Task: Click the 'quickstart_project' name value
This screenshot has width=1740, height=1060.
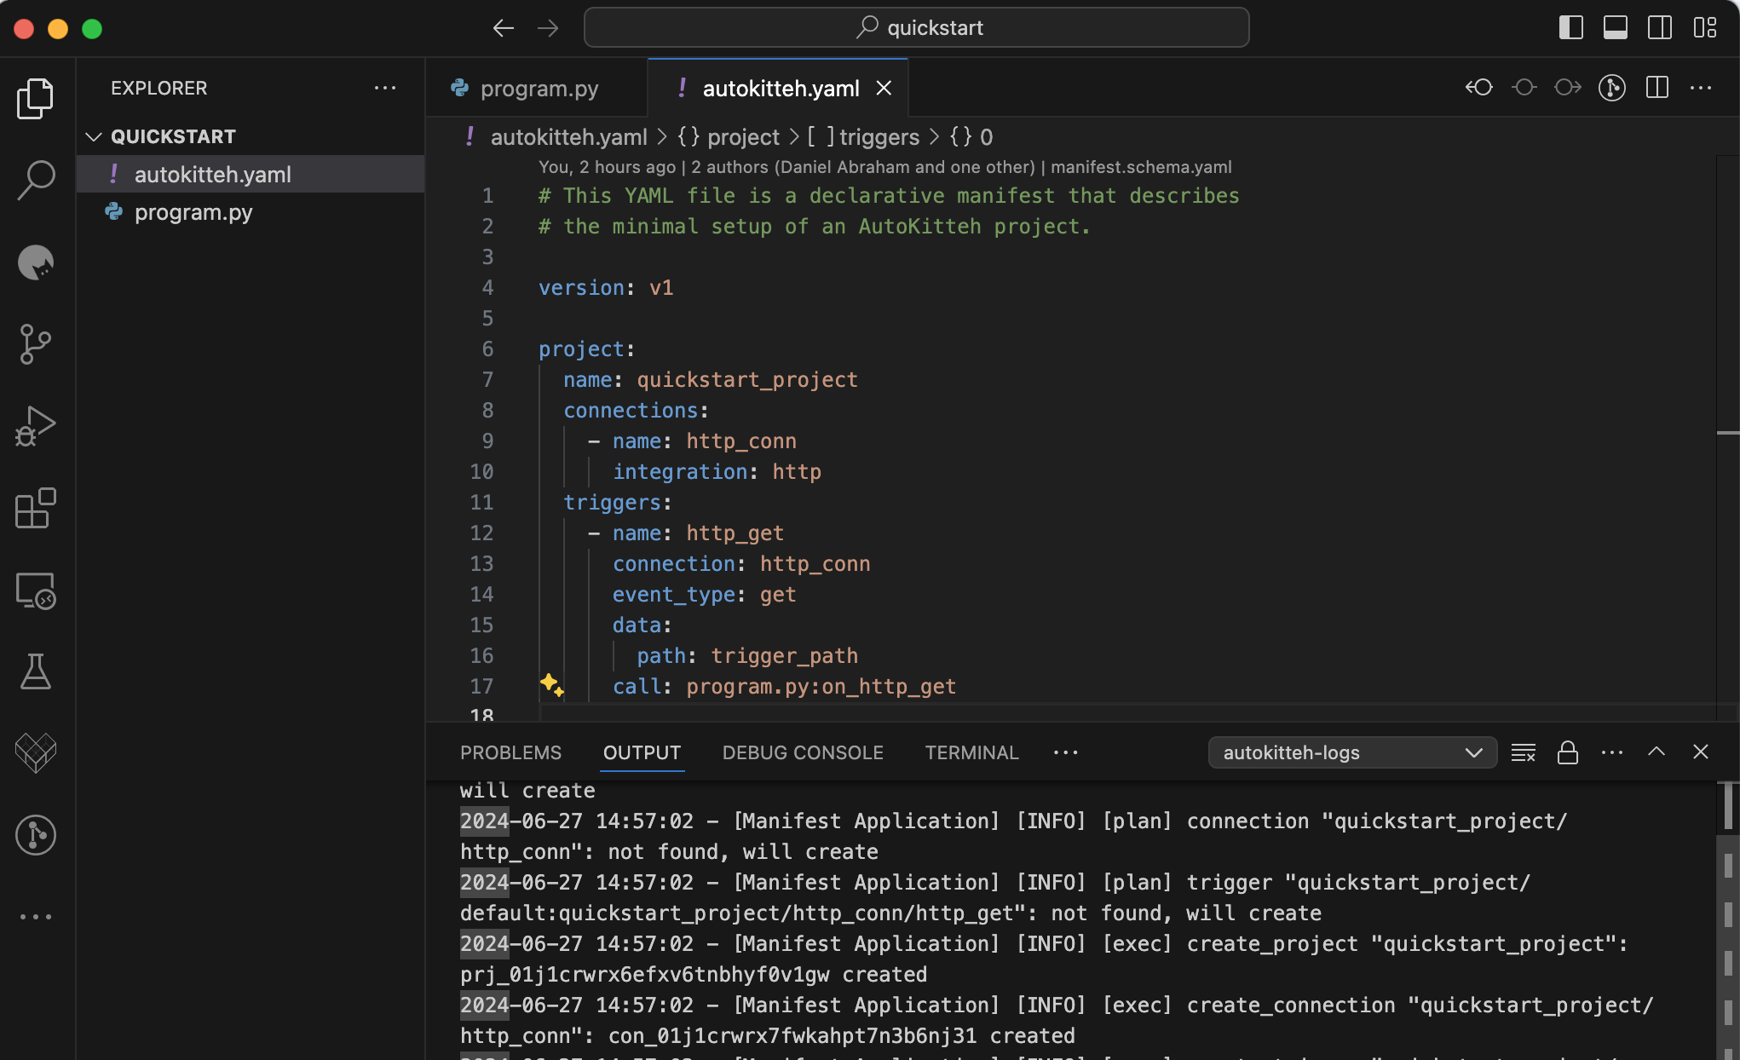Action: point(747,379)
